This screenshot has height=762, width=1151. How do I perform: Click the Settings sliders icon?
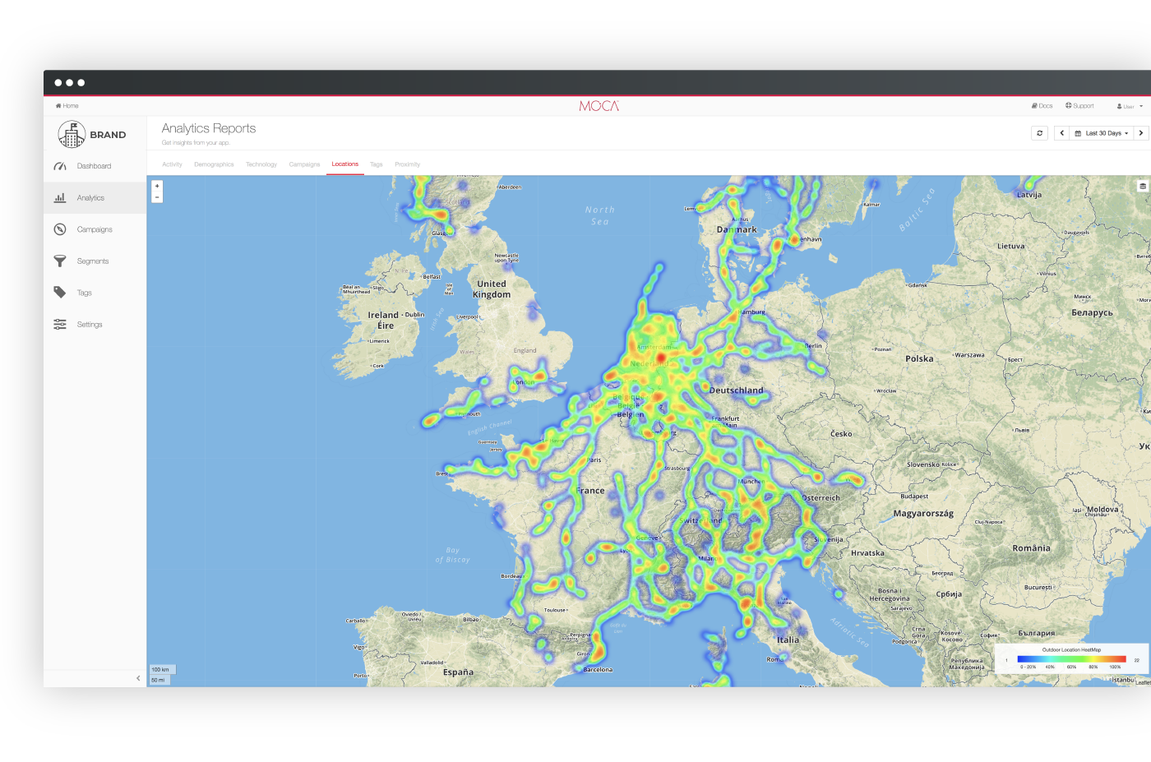60,325
